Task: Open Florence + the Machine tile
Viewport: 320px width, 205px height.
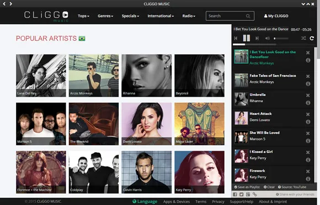Action: (41, 172)
